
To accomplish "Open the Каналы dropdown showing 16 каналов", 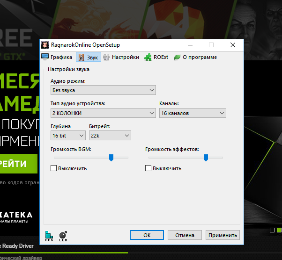I will tap(193, 113).
